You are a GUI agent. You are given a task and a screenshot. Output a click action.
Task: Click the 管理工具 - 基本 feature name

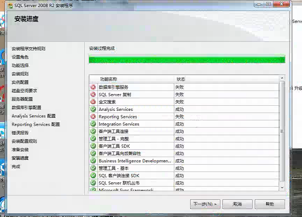pos(114,168)
